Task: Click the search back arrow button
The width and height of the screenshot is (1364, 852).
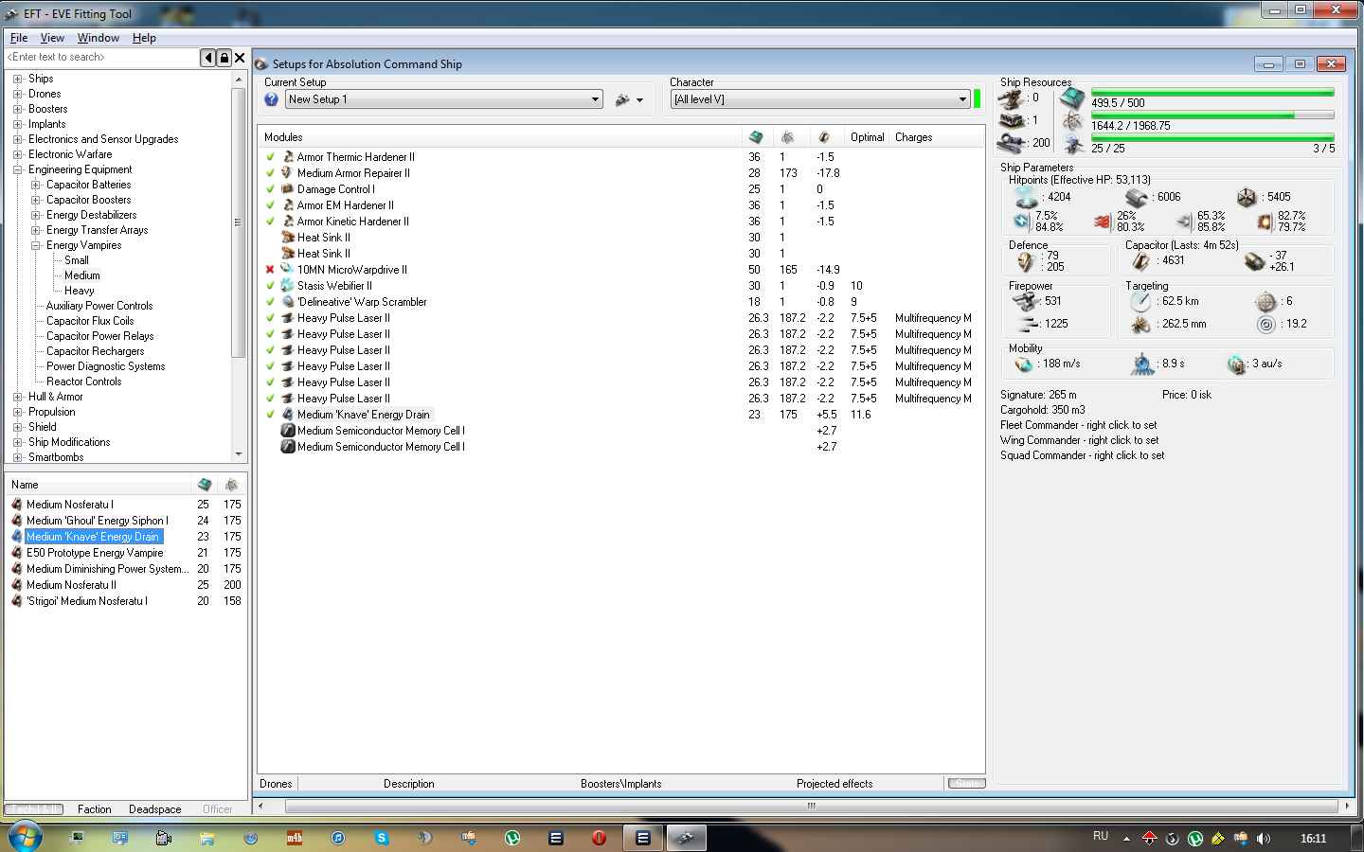Action: (208, 58)
